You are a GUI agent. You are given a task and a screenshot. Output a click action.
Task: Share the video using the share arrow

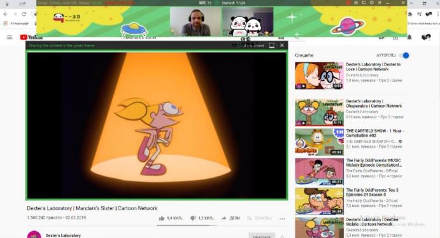click(224, 218)
